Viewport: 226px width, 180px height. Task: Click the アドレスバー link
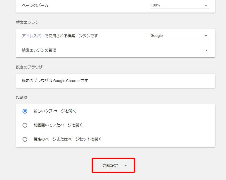coord(33,36)
